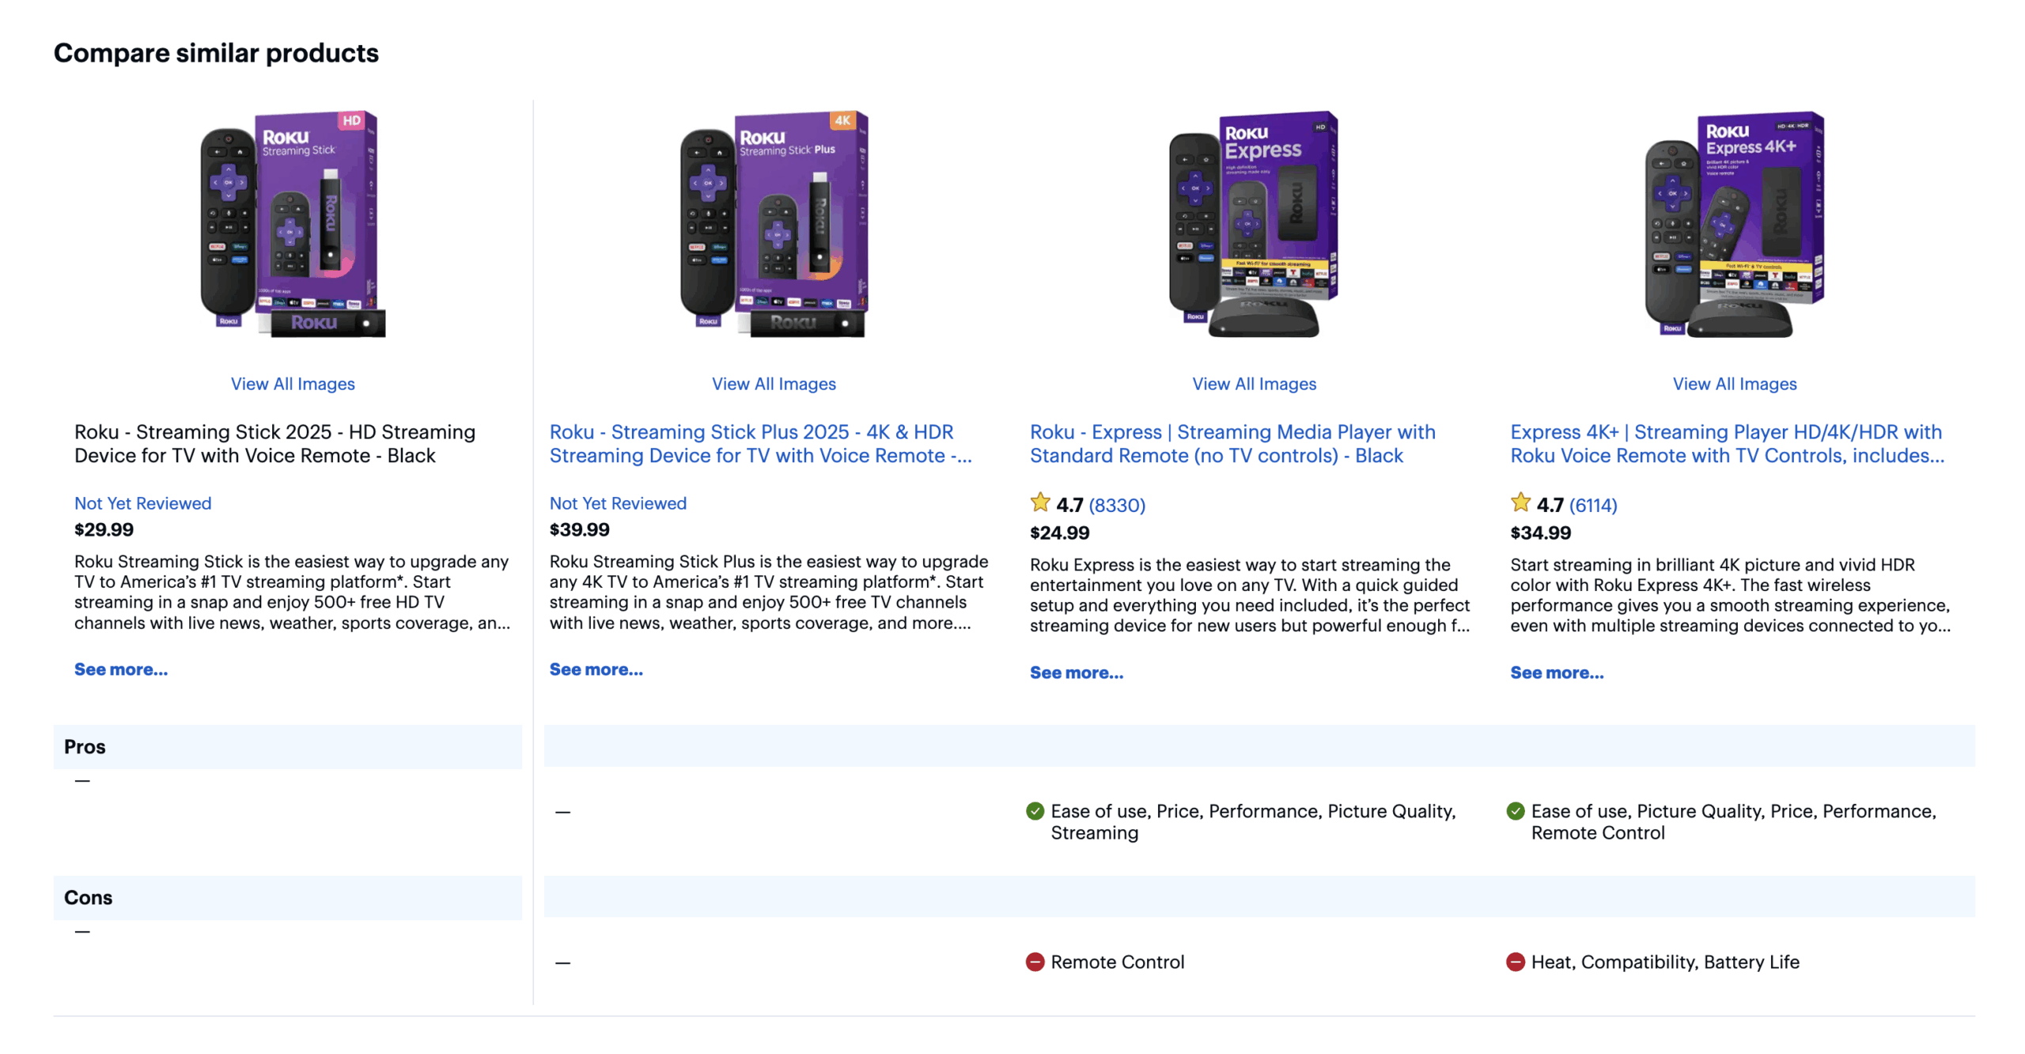Click the red minus icon beside Heat, Compatibility
The image size is (2025, 1054).
tap(1515, 962)
